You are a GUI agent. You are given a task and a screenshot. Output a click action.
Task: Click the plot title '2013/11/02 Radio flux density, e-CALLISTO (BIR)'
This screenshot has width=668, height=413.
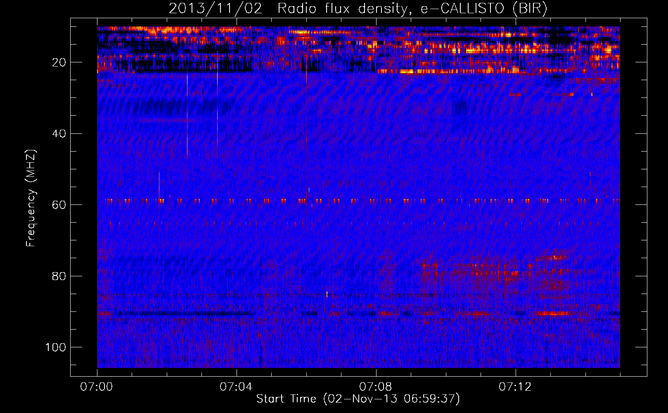(358, 9)
